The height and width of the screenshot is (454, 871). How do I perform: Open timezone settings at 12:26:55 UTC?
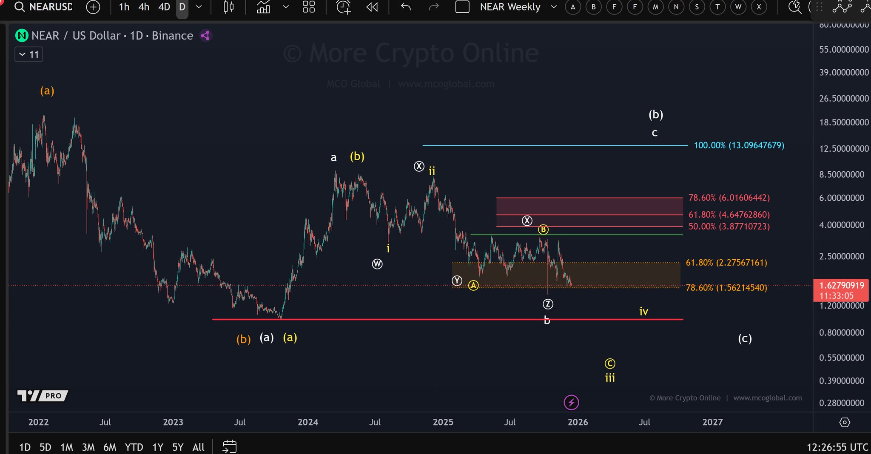[837, 447]
